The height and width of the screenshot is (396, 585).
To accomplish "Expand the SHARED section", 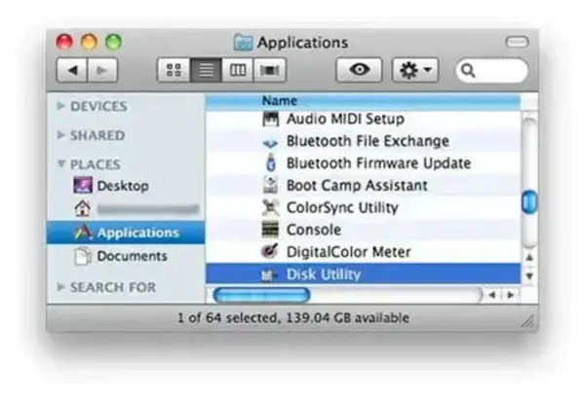I will (60, 135).
